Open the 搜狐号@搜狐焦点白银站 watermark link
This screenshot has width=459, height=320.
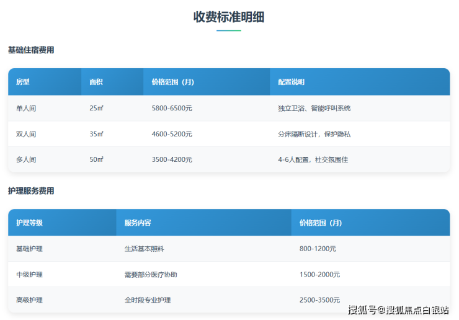coord(398,310)
